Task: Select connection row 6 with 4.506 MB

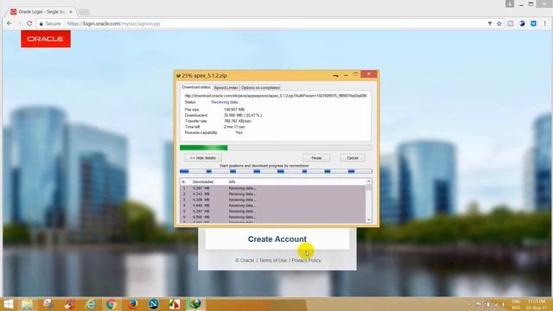Action: 273,217
